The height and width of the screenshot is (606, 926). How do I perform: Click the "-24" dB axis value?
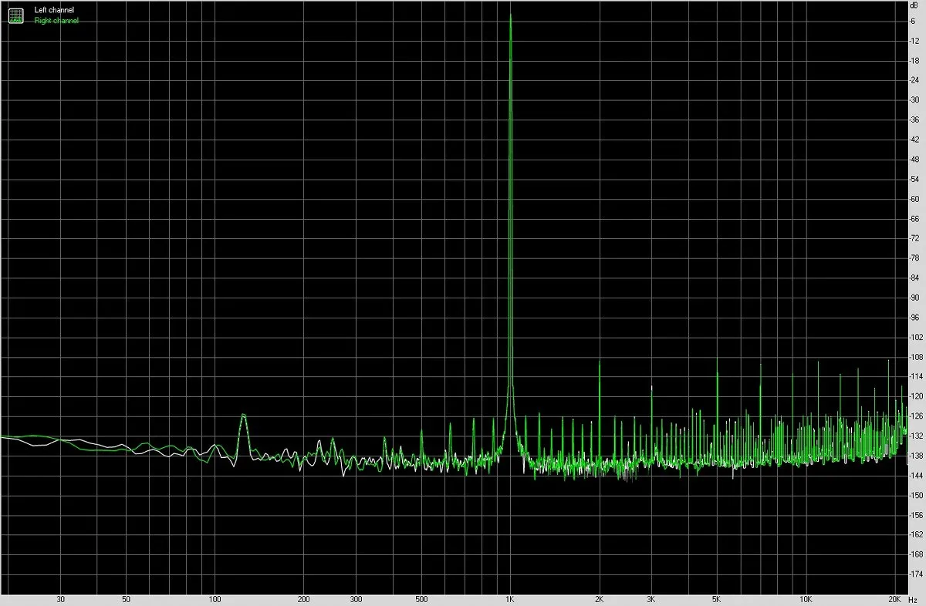[914, 80]
